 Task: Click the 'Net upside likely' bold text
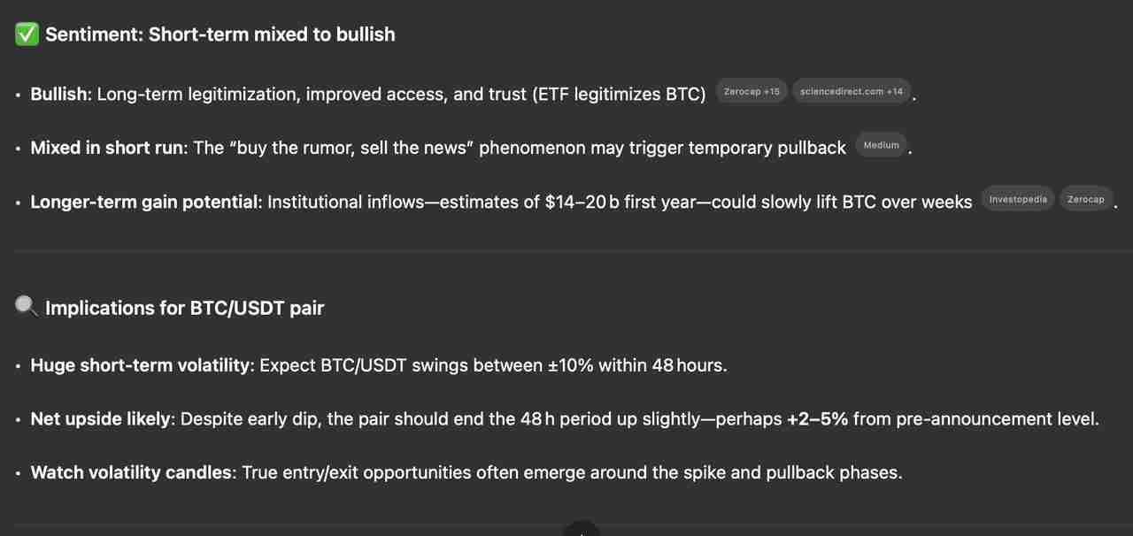point(100,418)
